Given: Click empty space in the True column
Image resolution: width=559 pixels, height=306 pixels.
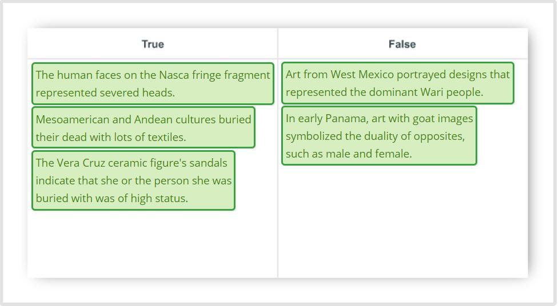Looking at the screenshot, I should 153,245.
